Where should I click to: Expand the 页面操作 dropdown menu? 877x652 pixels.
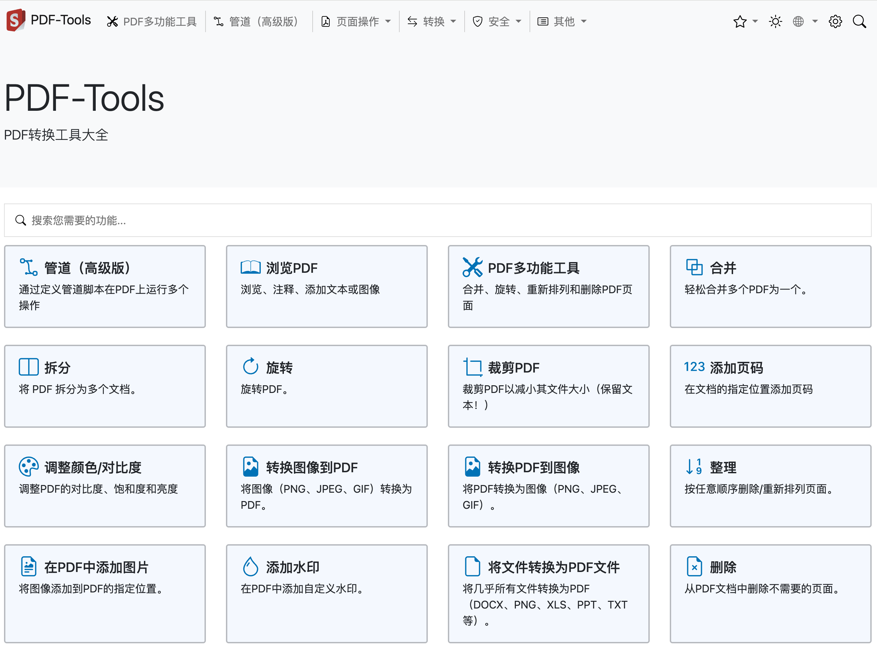(356, 21)
